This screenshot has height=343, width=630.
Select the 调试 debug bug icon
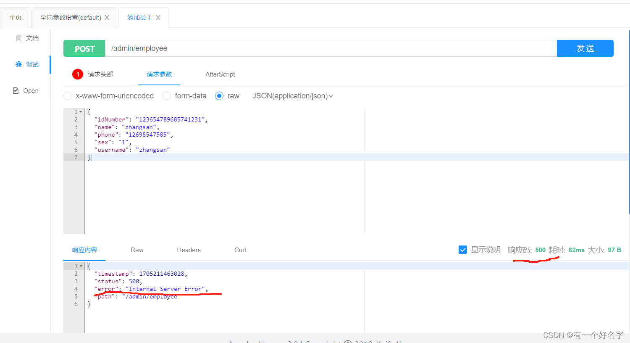click(x=18, y=64)
